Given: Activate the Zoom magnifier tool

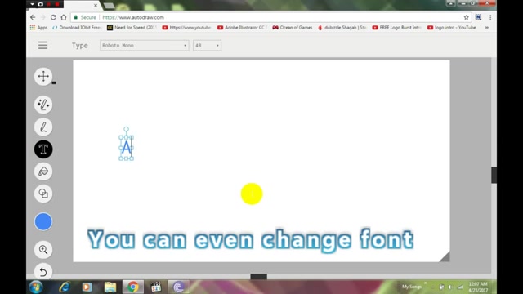Looking at the screenshot, I should click(43, 249).
